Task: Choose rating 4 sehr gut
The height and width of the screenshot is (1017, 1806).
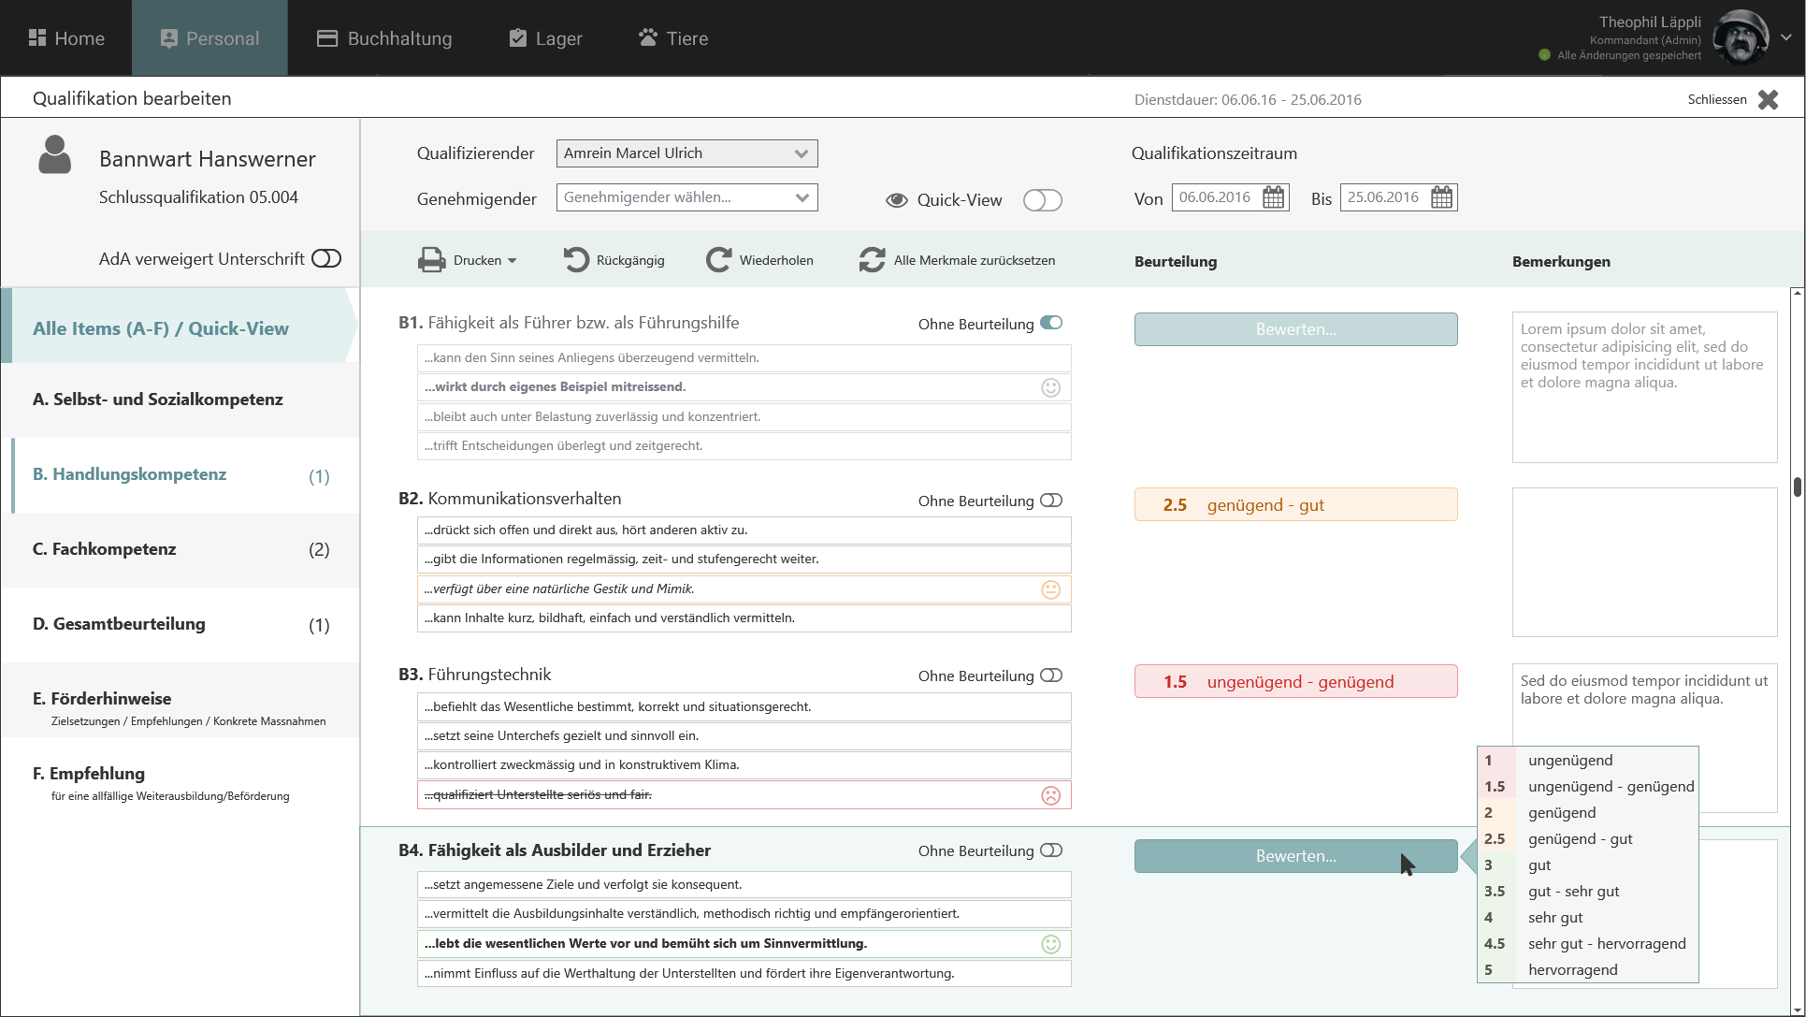Action: point(1554,918)
